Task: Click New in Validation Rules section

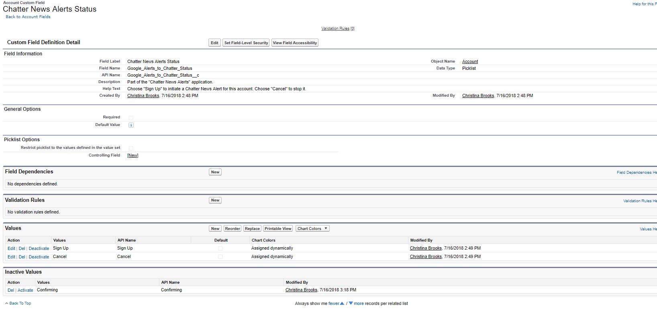Action: (x=215, y=200)
